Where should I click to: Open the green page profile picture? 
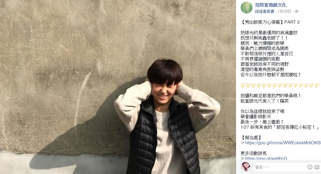tap(246, 8)
